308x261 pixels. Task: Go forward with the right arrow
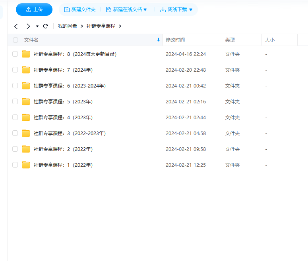pos(28,26)
